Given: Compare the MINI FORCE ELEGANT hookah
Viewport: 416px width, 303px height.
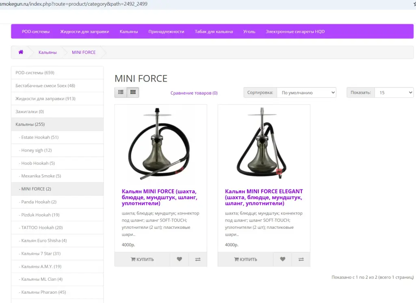Looking at the screenshot, I should pyautogui.click(x=301, y=259).
